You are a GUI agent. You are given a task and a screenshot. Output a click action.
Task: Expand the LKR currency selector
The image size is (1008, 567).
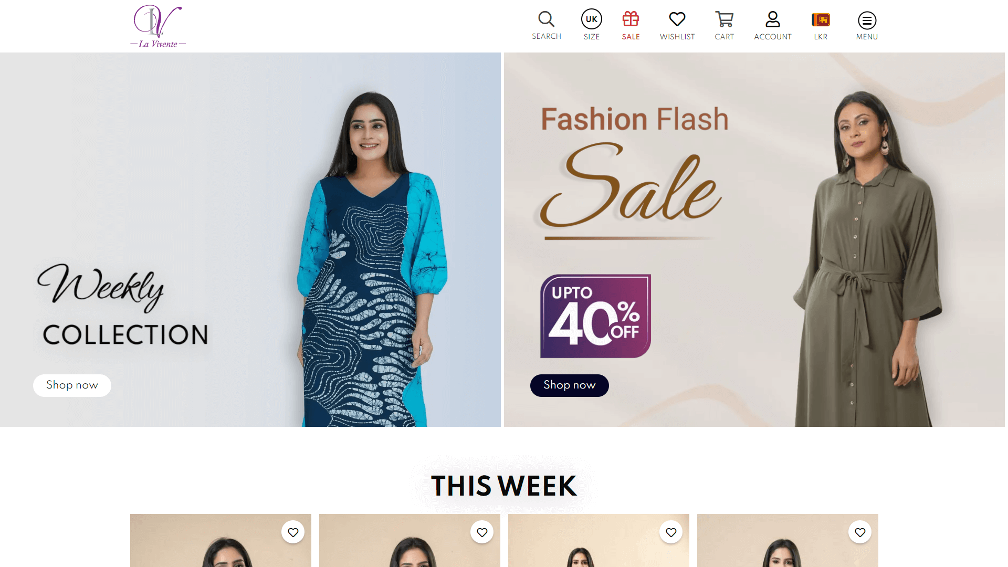821,26
